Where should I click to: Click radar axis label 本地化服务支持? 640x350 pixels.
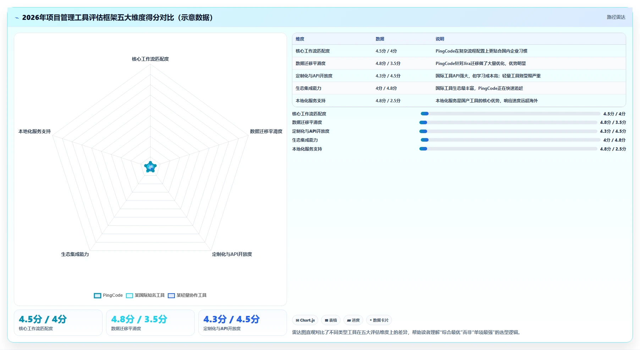pos(34,131)
